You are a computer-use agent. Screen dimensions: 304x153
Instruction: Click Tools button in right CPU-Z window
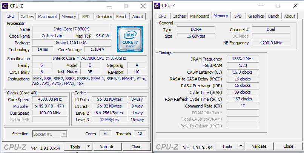click(x=227, y=147)
